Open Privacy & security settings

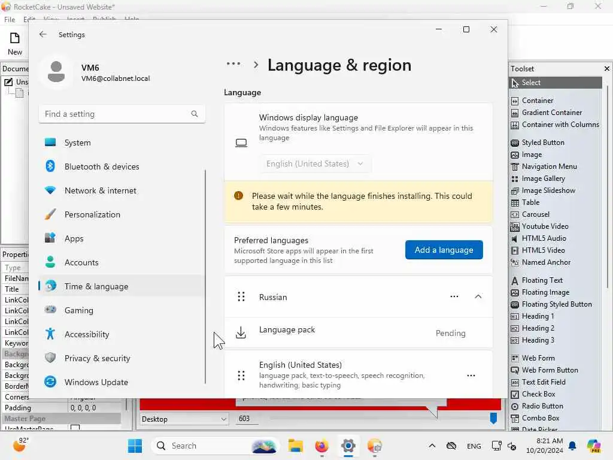tap(122, 358)
